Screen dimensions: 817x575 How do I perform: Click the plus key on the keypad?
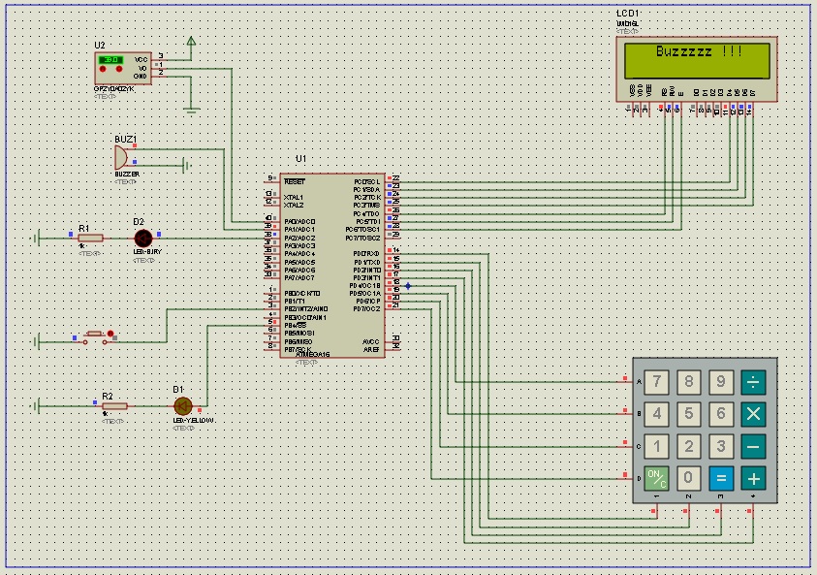coord(753,479)
